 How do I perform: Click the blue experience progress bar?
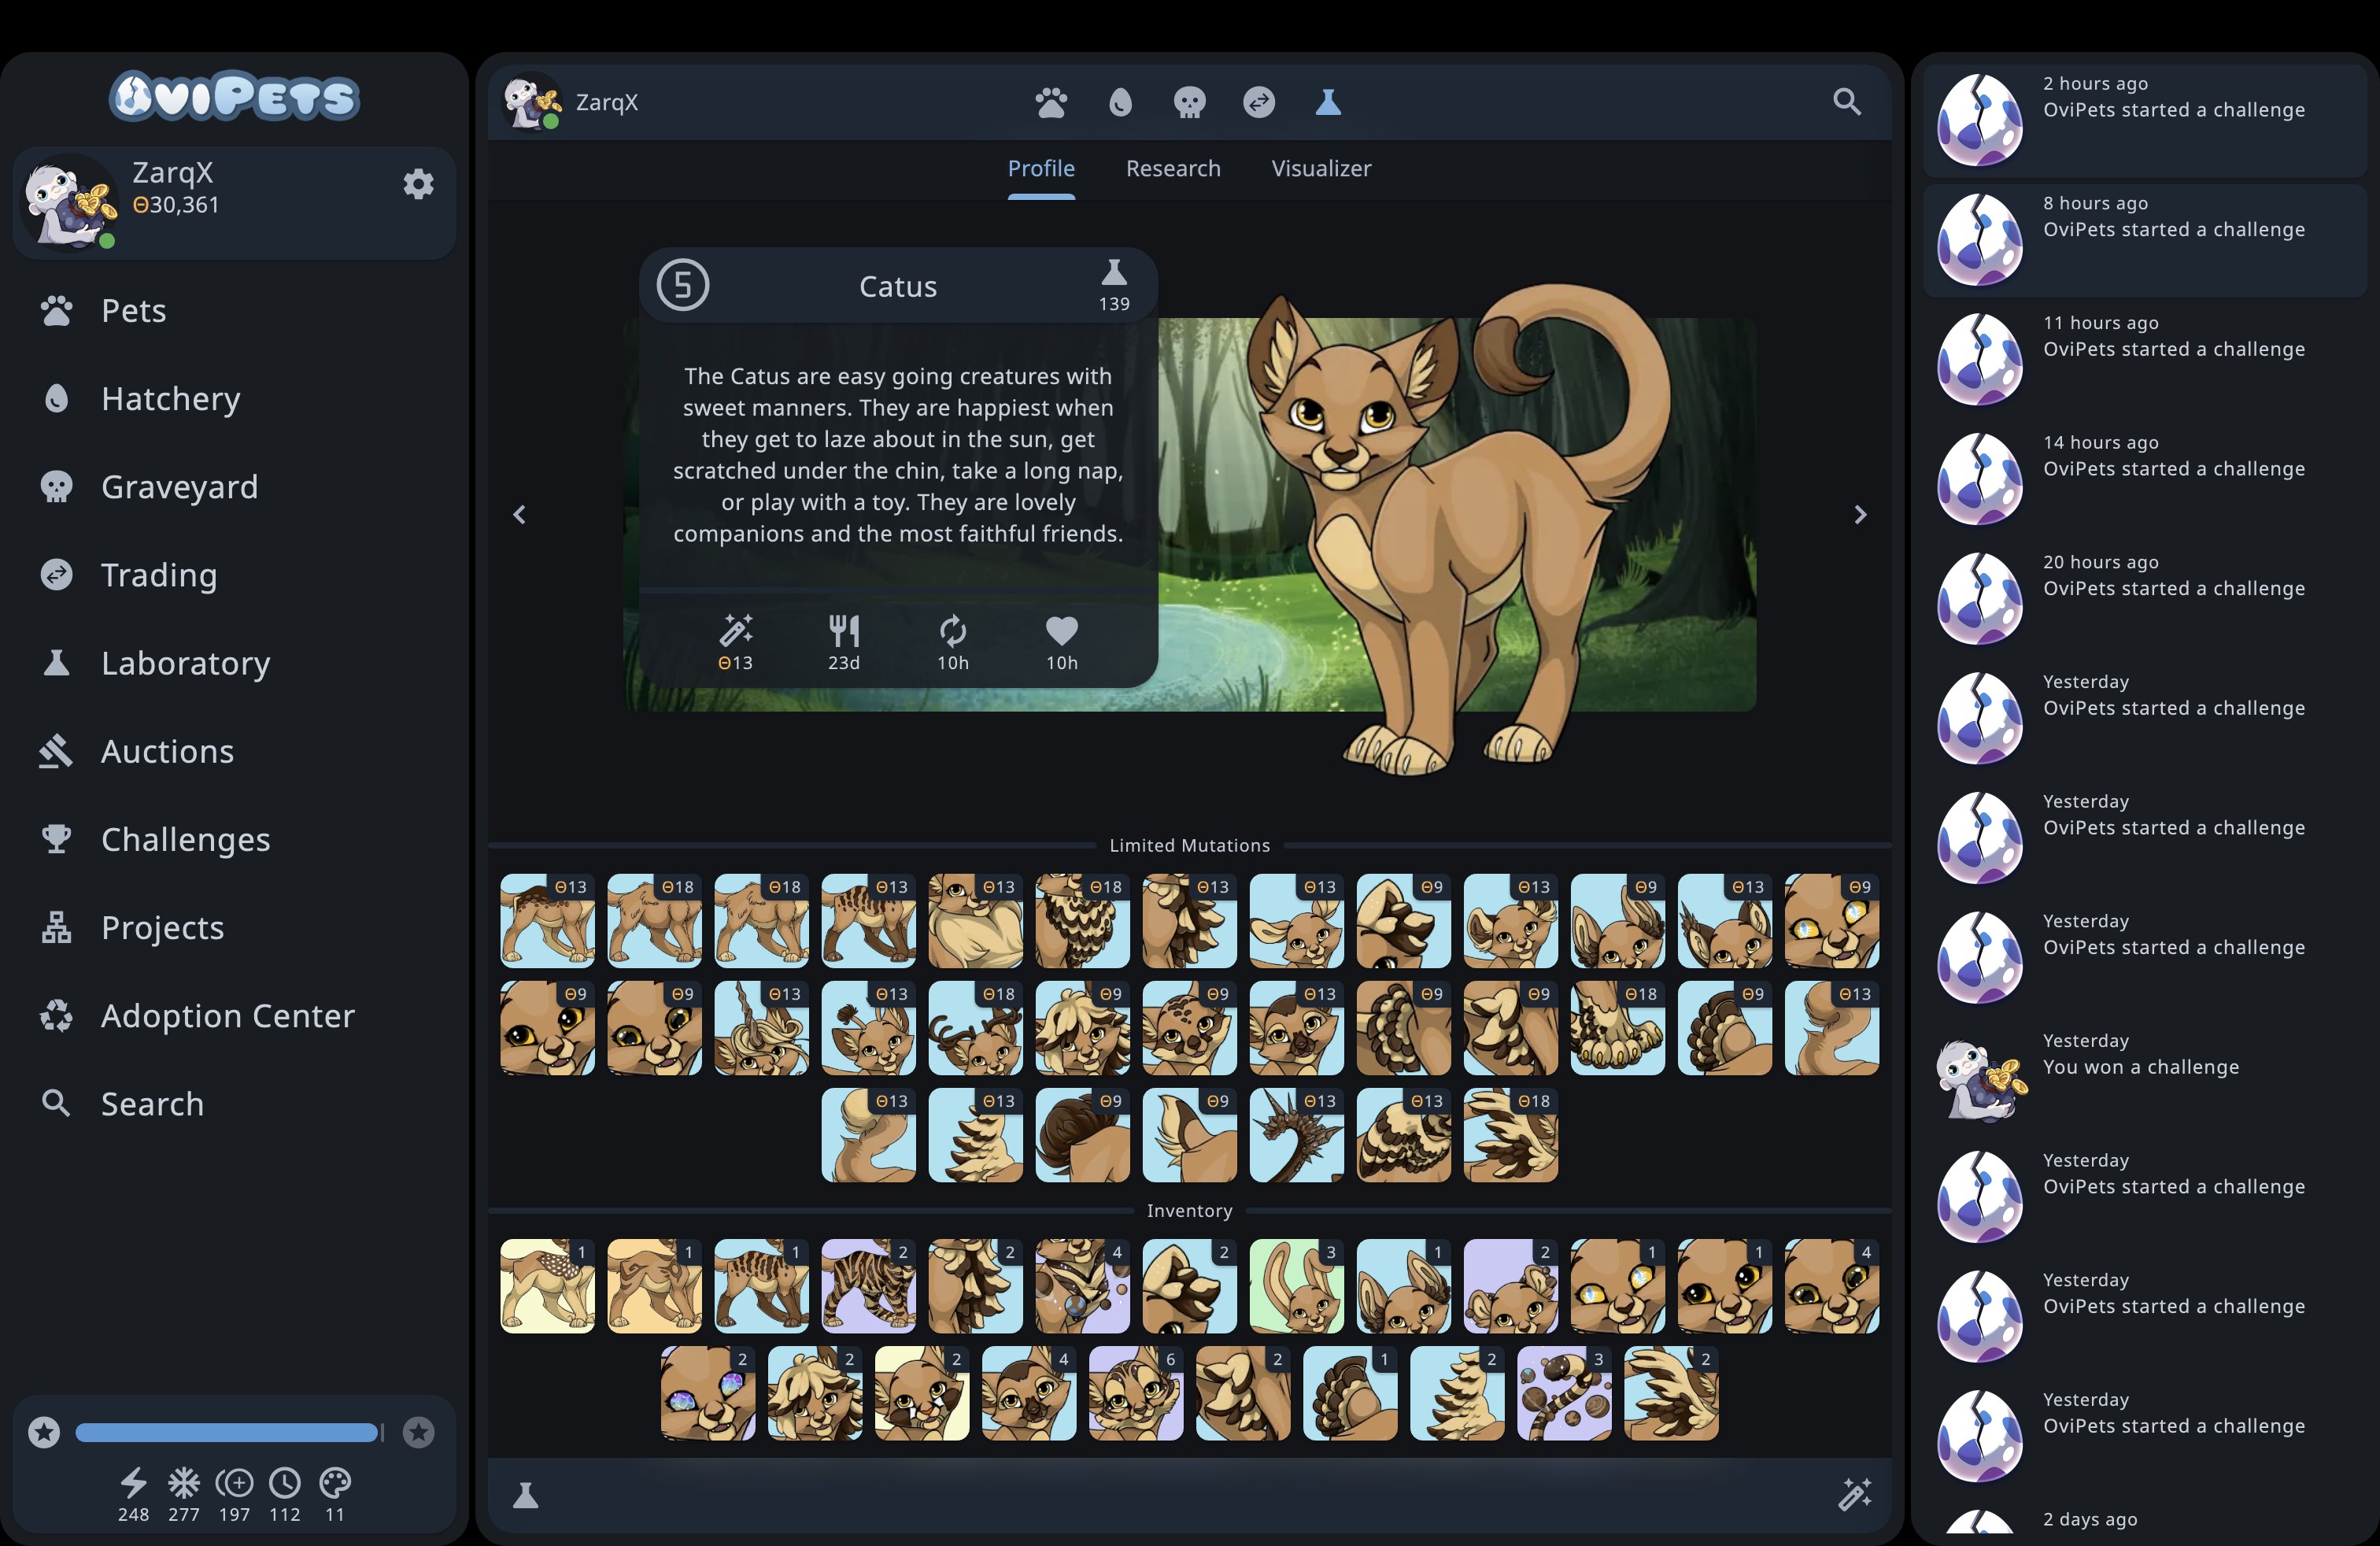coord(229,1432)
